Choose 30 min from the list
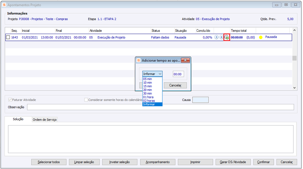 pos(152,93)
